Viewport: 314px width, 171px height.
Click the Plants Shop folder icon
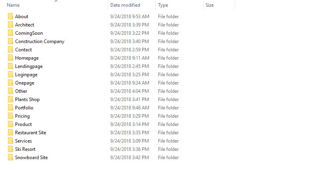pos(10,100)
